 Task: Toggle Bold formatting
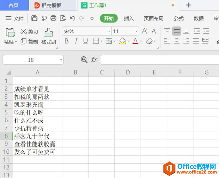click(67, 41)
